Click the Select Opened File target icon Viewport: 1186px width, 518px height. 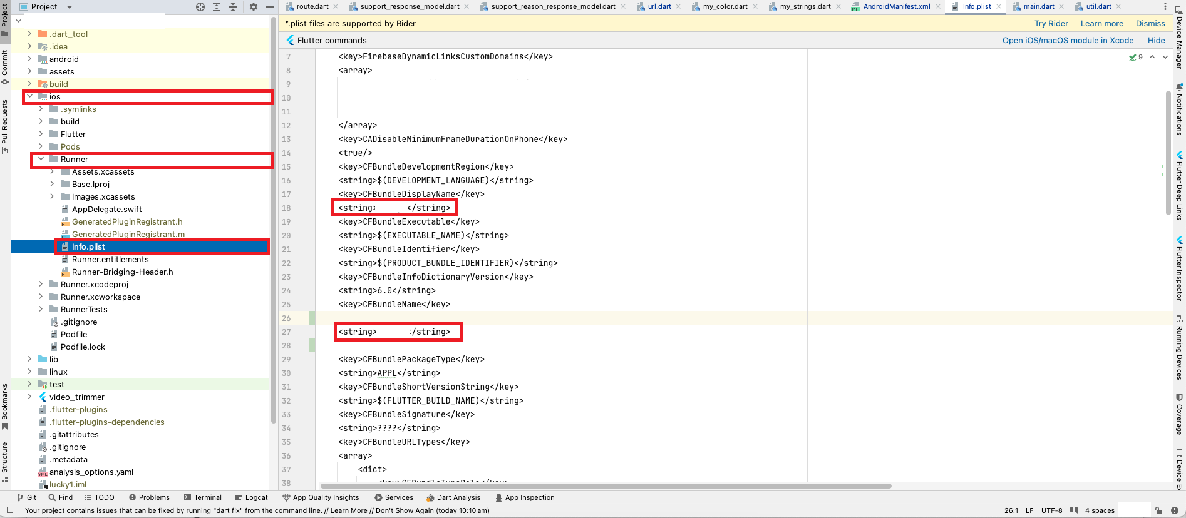(200, 7)
